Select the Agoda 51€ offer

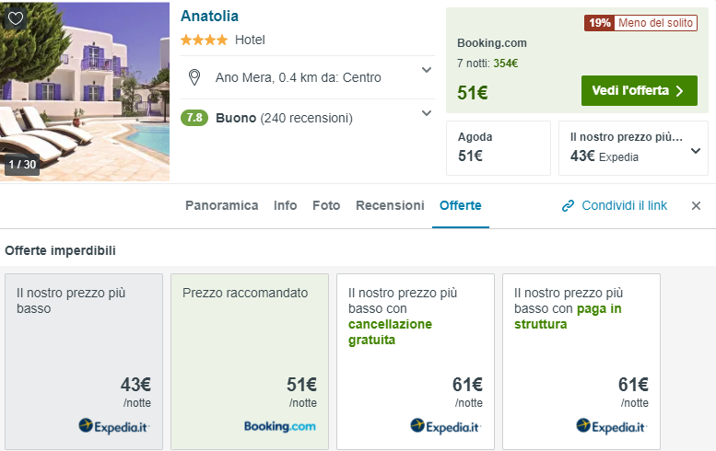tap(498, 147)
